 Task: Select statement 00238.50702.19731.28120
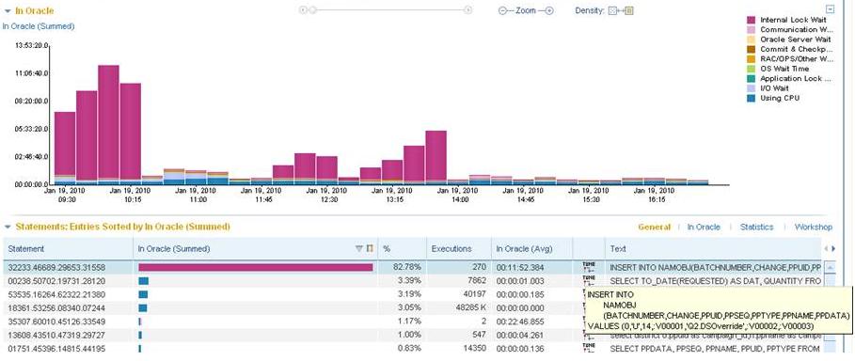point(56,281)
